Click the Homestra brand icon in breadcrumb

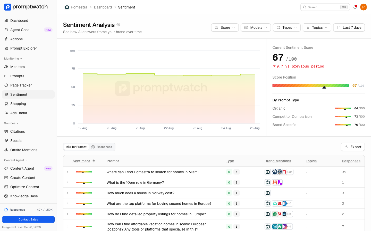click(67, 7)
